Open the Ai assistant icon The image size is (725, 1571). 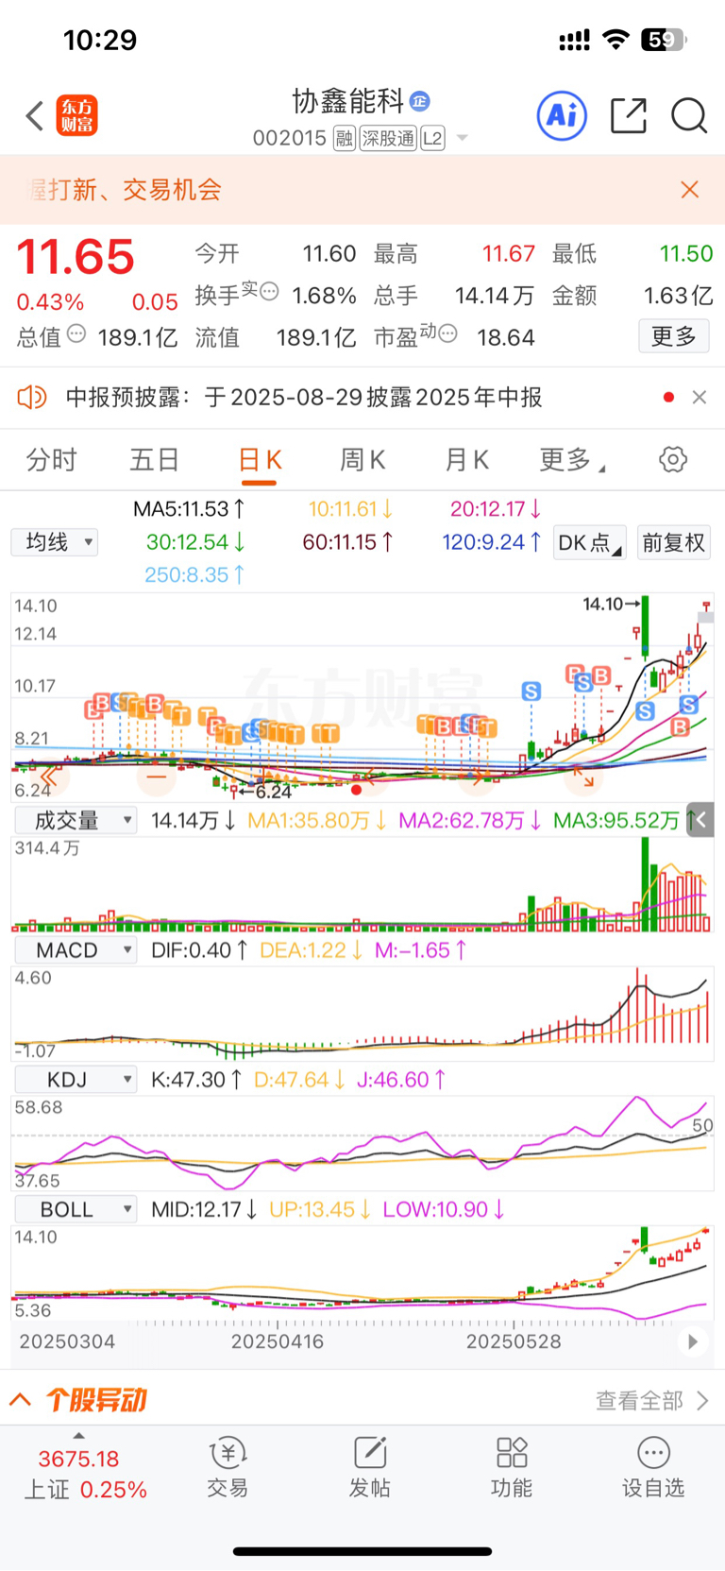562,116
